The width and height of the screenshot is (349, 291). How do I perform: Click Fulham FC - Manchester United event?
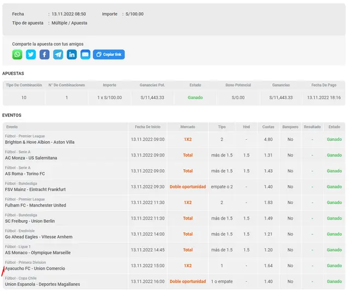point(35,205)
